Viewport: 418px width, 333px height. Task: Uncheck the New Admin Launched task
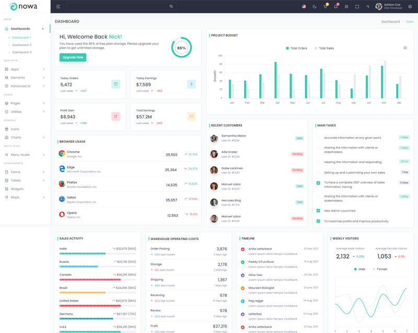coord(318,210)
